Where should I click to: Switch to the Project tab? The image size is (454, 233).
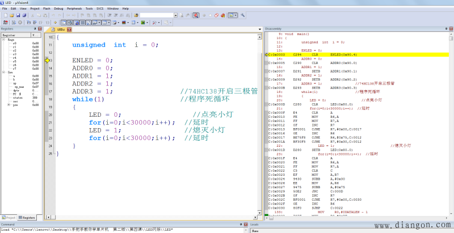coord(10,217)
